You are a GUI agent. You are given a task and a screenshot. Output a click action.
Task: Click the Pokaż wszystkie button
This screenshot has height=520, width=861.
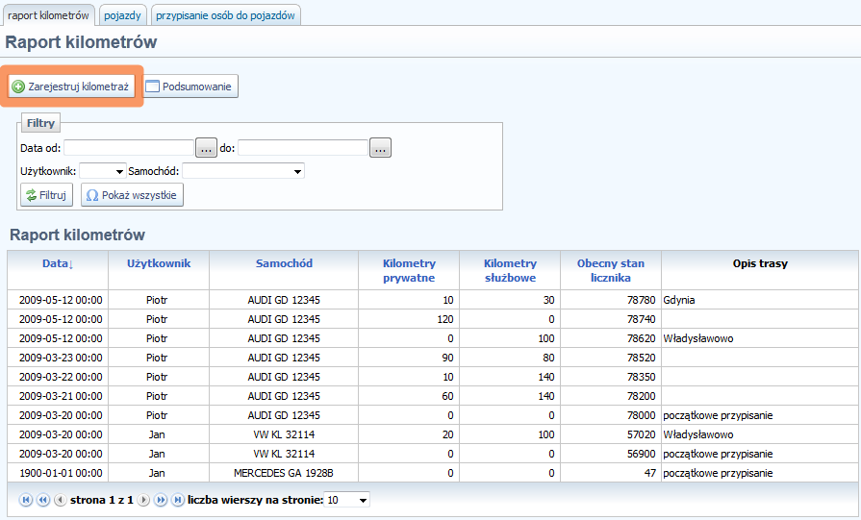coord(132,195)
